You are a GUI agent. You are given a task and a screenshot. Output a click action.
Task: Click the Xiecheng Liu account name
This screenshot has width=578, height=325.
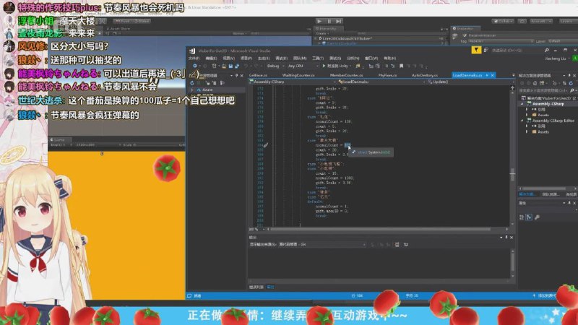[555, 58]
